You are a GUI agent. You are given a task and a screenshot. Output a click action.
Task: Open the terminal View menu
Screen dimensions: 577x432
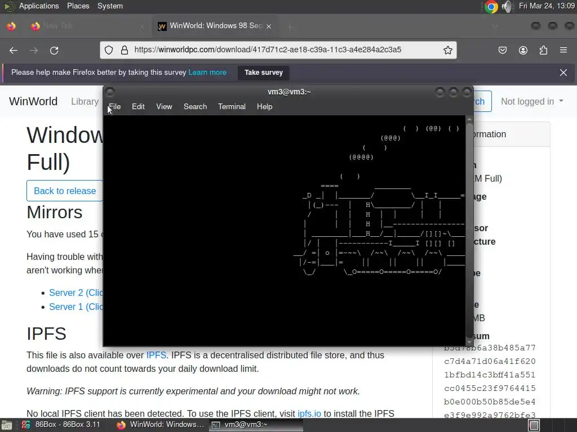(164, 106)
